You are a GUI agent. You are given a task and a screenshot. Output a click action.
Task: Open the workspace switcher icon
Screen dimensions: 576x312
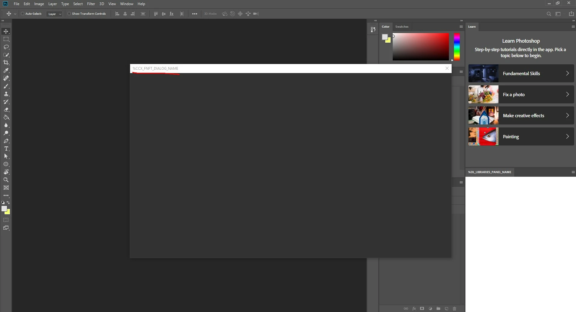pyautogui.click(x=558, y=14)
